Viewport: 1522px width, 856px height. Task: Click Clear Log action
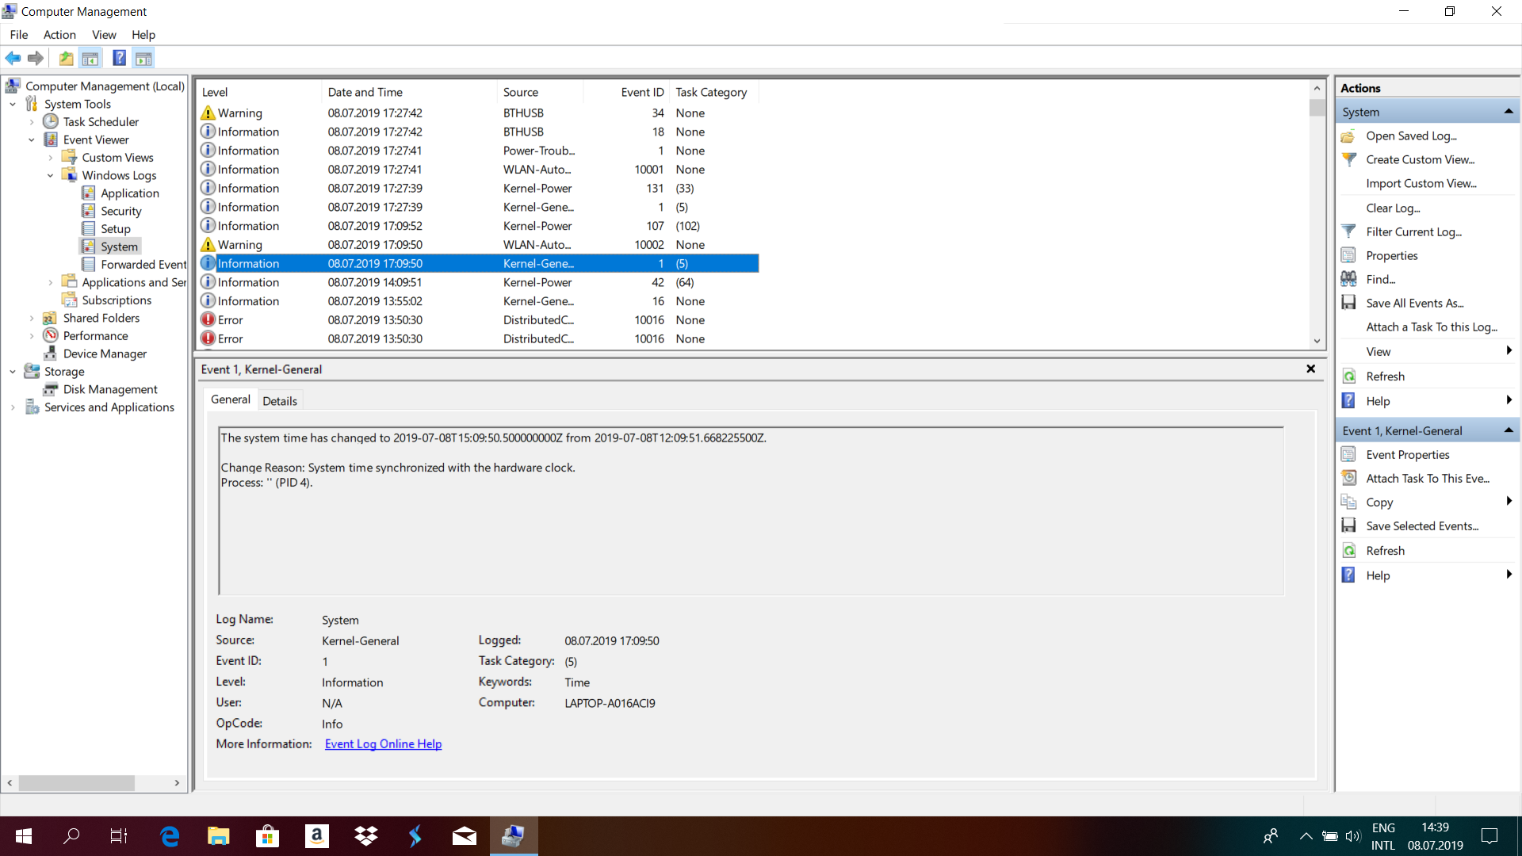tap(1393, 208)
